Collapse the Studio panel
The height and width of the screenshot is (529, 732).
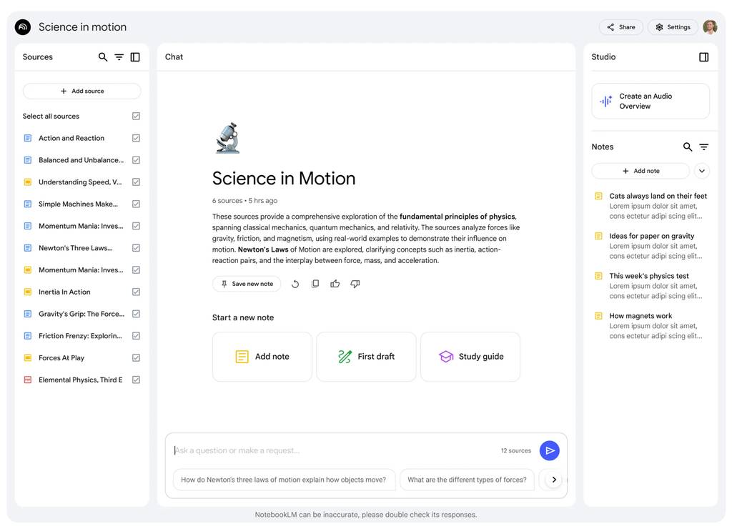coord(703,57)
